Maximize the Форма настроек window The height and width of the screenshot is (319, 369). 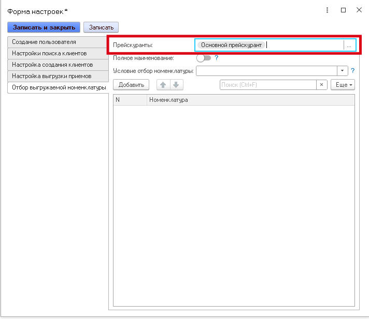click(x=343, y=10)
